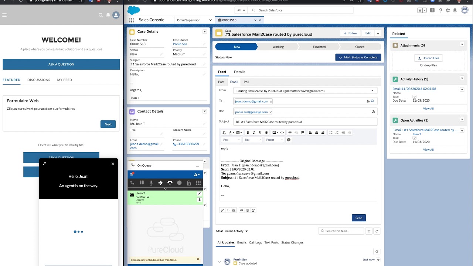
Task: Click the transfer arrow in PureCloud toolbar
Action: (160, 183)
